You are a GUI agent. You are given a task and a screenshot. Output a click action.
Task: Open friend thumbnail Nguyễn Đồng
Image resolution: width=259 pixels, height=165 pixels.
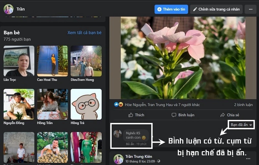19,104
